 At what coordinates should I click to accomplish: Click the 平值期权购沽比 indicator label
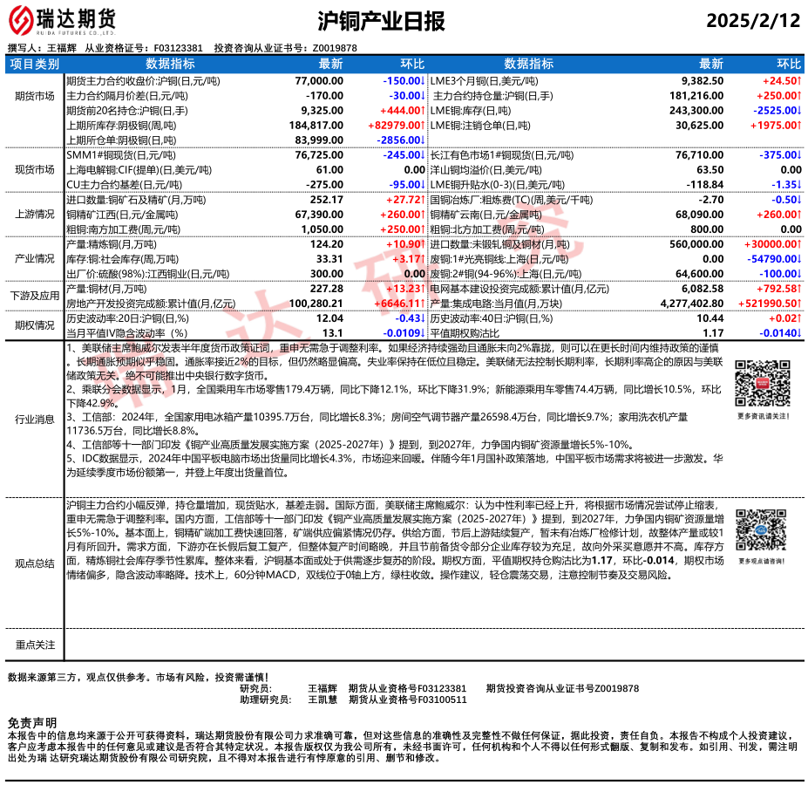(x=465, y=333)
